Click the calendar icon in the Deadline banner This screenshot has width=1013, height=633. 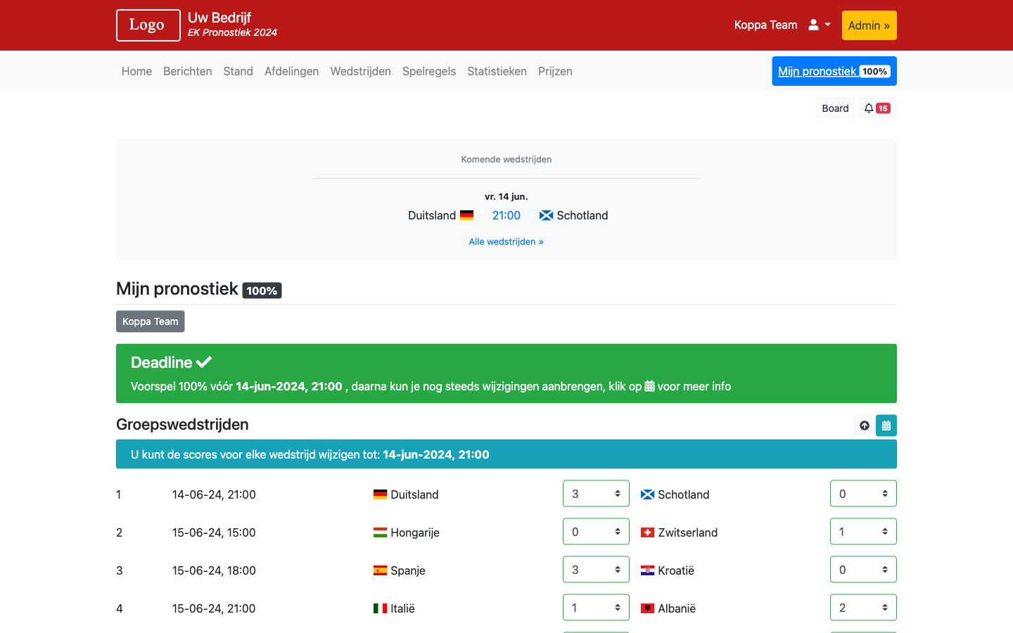point(649,386)
